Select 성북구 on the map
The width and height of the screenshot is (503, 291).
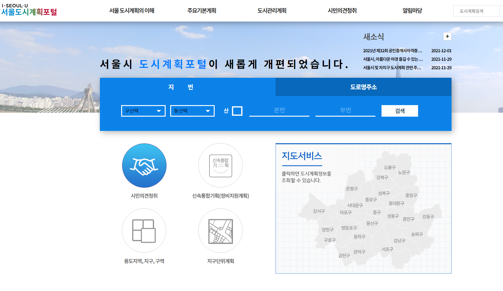384,193
